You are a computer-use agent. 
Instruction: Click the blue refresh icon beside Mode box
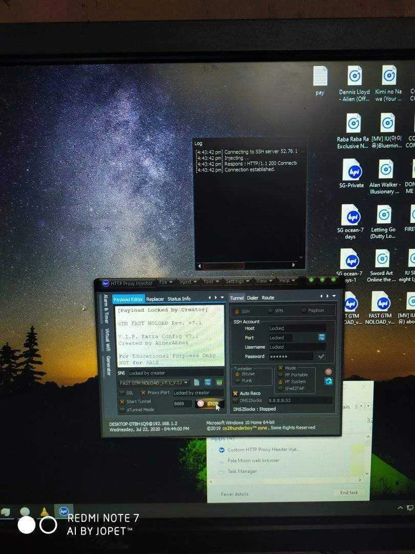328,381
